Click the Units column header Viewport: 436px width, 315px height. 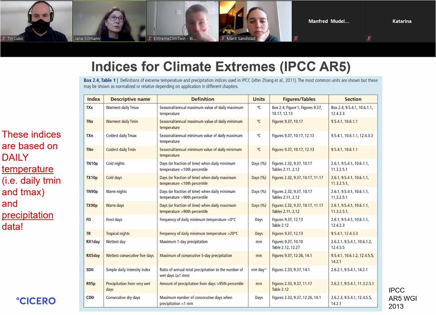click(x=259, y=99)
